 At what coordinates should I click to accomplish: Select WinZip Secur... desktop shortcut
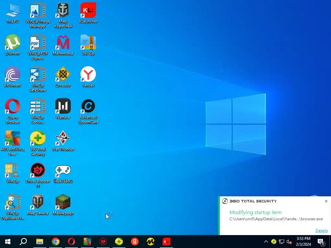click(x=38, y=112)
